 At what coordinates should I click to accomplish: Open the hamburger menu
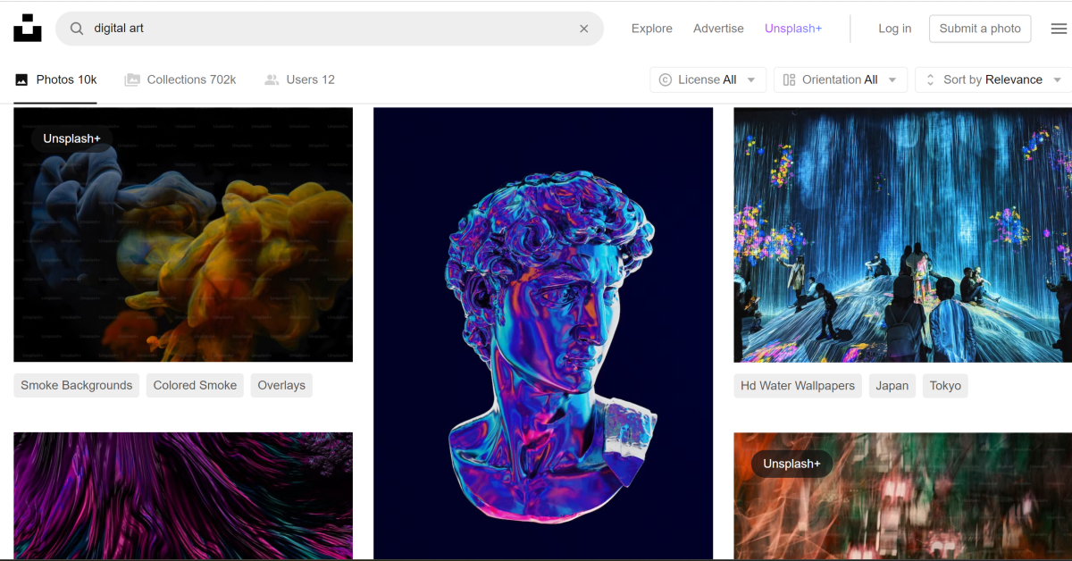[1059, 29]
